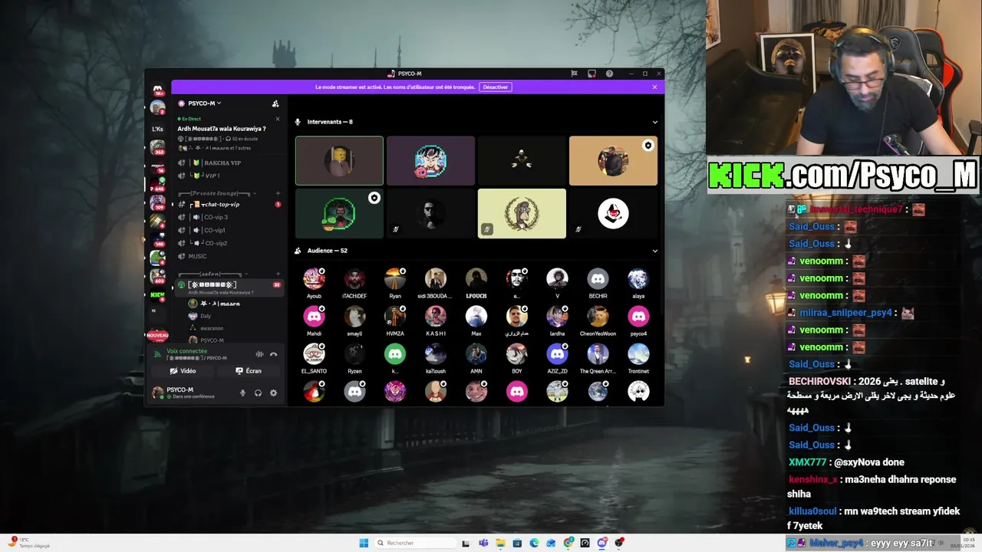Turn on camera with Vidéo button
Viewport: 982px width, 552px height.
[183, 371]
